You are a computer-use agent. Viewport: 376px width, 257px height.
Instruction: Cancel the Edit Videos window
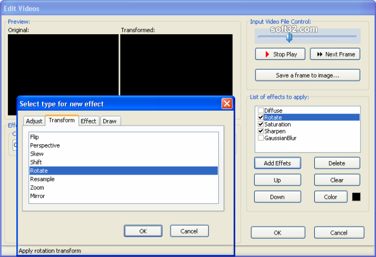(339, 232)
